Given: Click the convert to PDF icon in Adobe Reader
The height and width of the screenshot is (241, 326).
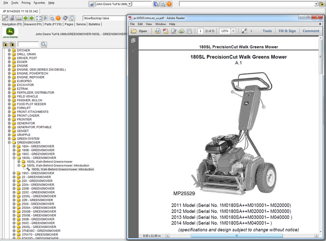Looking at the screenshot, I should pyautogui.click(x=158, y=31).
